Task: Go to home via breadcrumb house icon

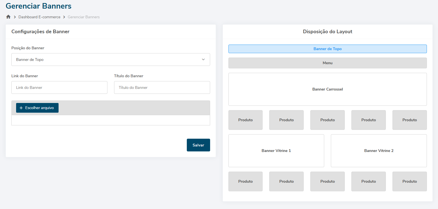Action: tap(8, 17)
